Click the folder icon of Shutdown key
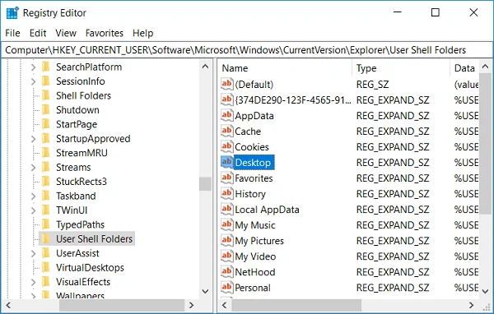The height and width of the screenshot is (314, 494). click(x=46, y=110)
